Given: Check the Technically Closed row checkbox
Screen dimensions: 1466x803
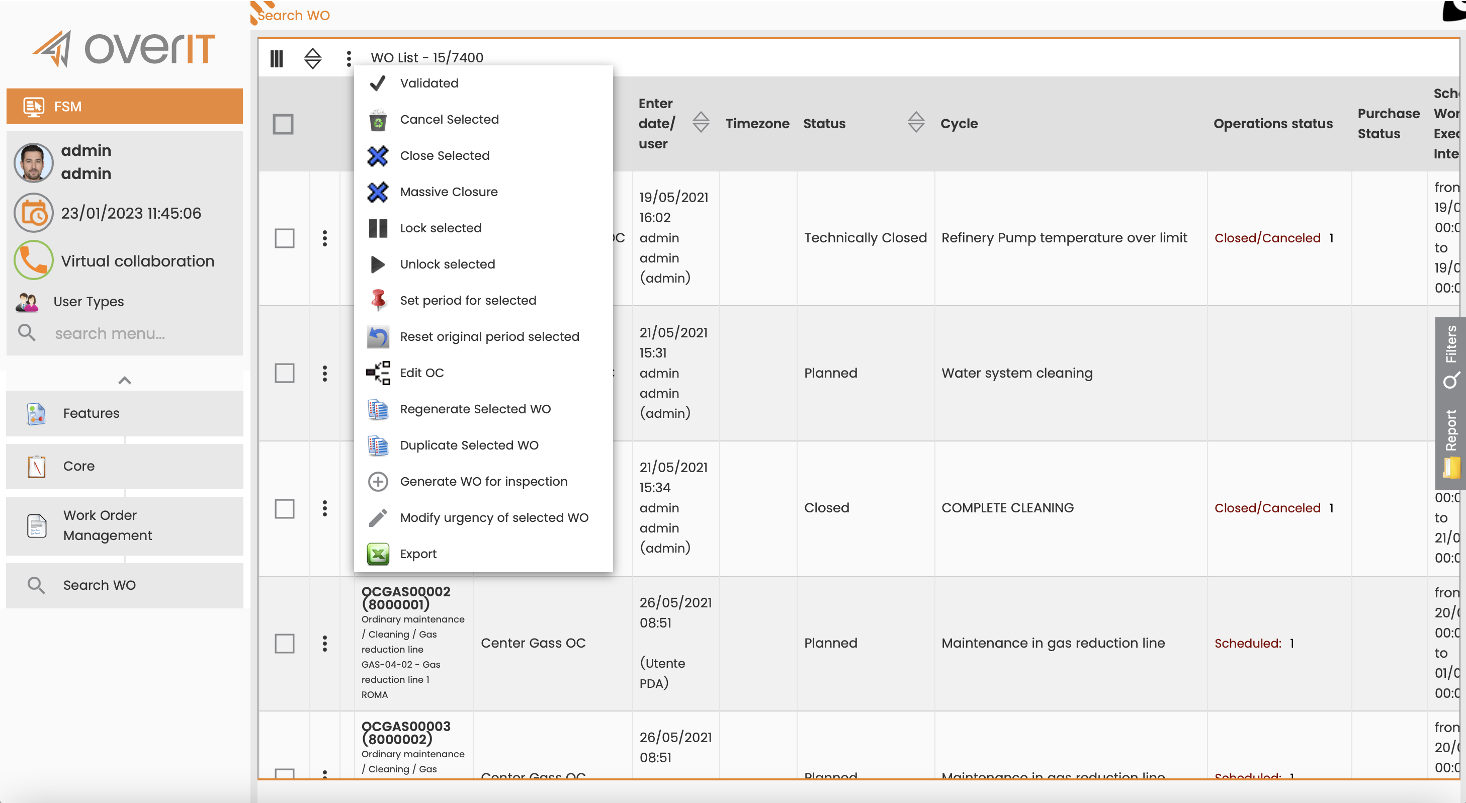Looking at the screenshot, I should click(284, 238).
